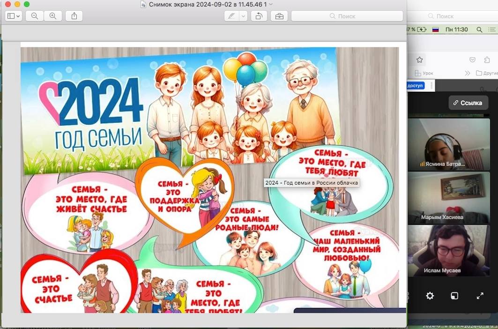Open the sidebar view options dropdown
This screenshot has height=329, width=498.
pyautogui.click(x=13, y=16)
